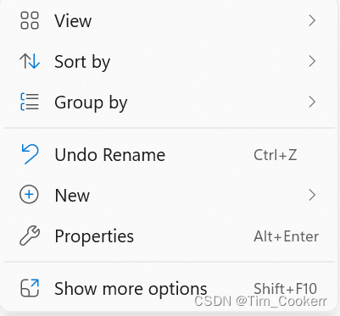Expand the View submenu chevron
Viewport: 340px width, 316px height.
click(x=312, y=20)
